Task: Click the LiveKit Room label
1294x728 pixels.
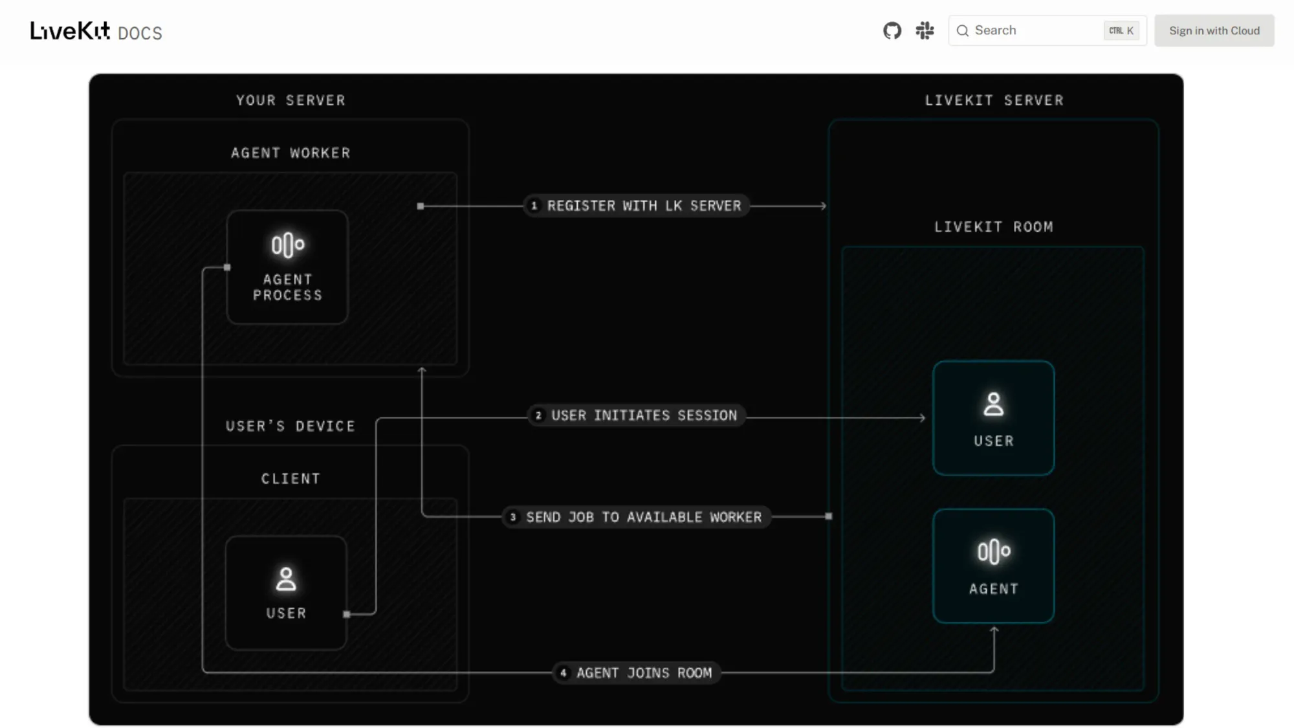Action: (x=994, y=227)
